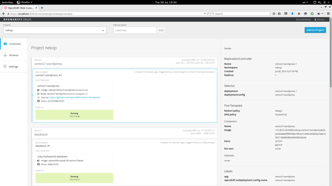This screenshot has width=332, height=186.
Task: Select the deployment database, #1 title
Action: click(43, 146)
